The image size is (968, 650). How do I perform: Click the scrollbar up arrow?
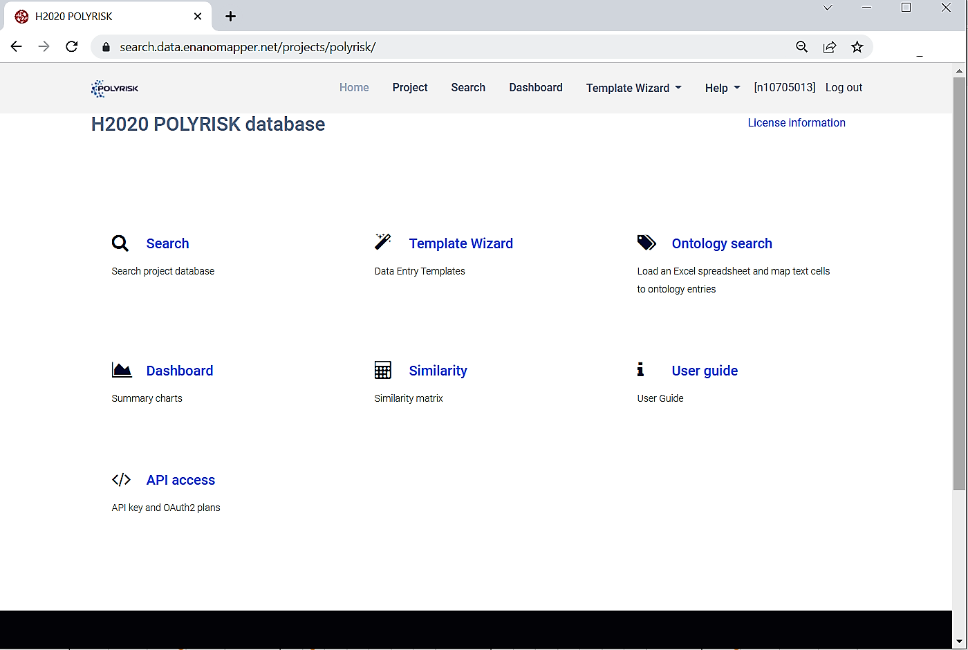(959, 71)
